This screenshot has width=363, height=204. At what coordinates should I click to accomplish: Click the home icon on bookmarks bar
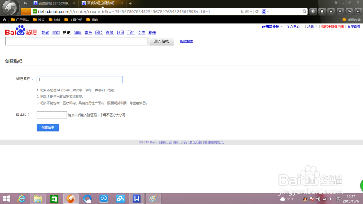coord(4,20)
